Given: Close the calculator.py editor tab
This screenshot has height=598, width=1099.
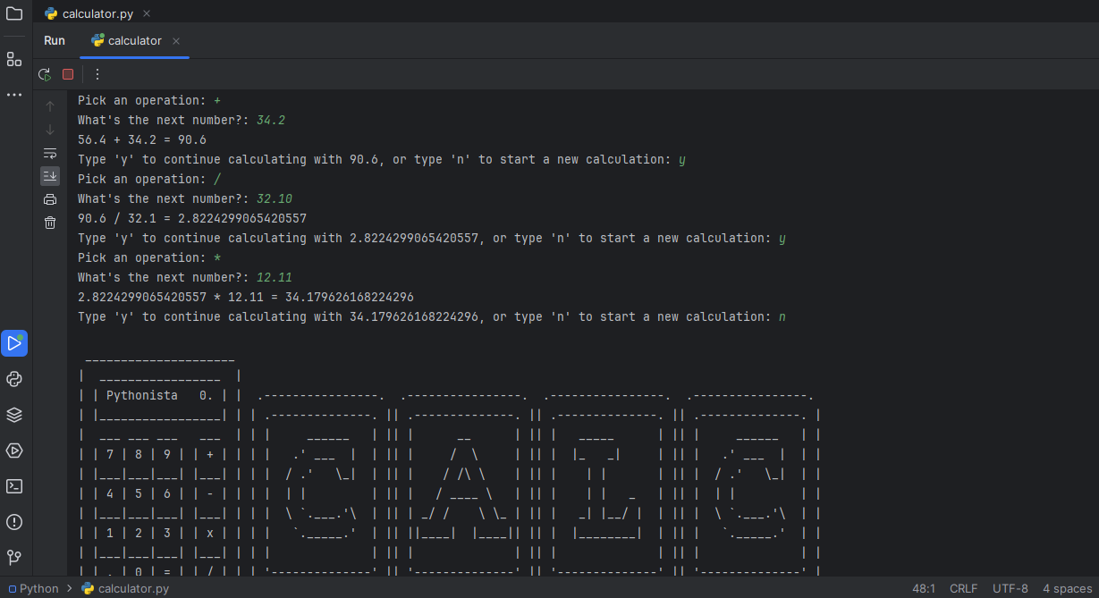Looking at the screenshot, I should 147,13.
